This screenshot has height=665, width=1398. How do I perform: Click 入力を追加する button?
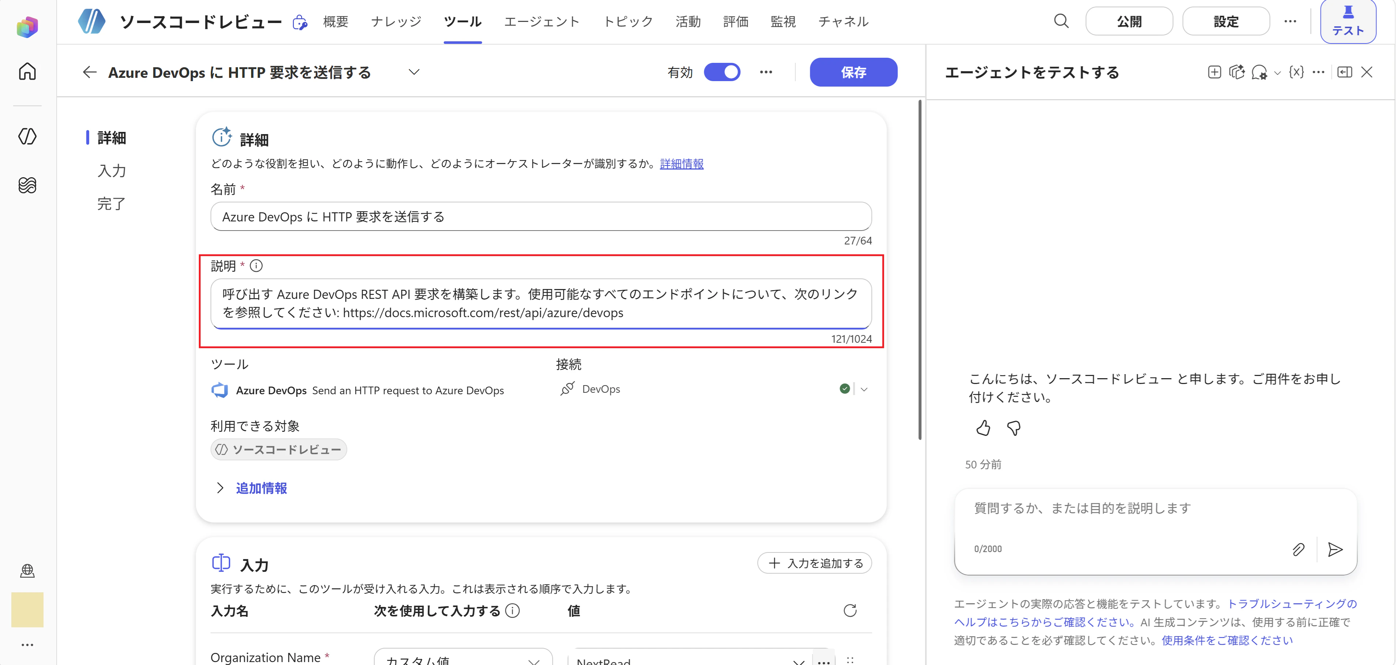[x=815, y=563]
